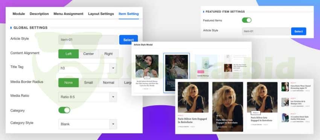Open the Title Tag h3 dropdown
This screenshot has width=320, height=140.
[88, 68]
